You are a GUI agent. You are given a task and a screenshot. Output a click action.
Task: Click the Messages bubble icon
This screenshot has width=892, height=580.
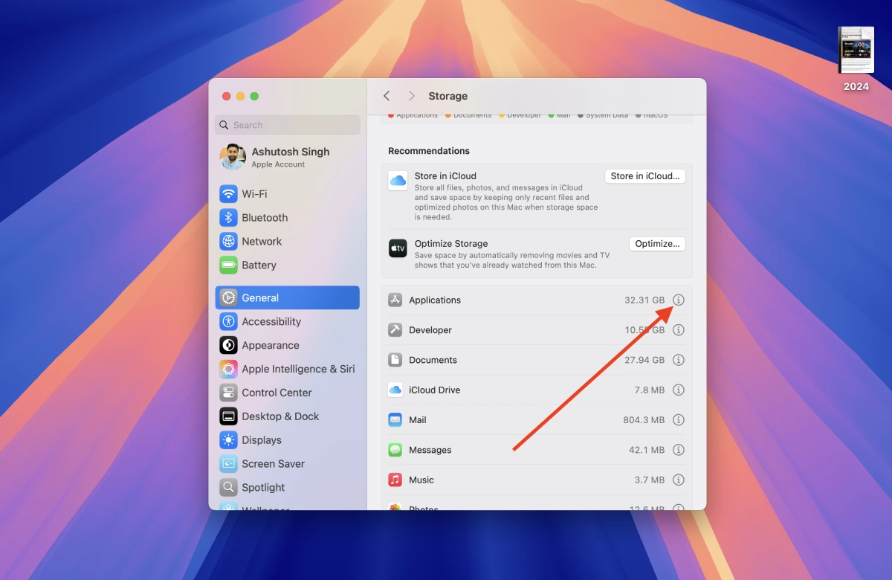tap(395, 450)
